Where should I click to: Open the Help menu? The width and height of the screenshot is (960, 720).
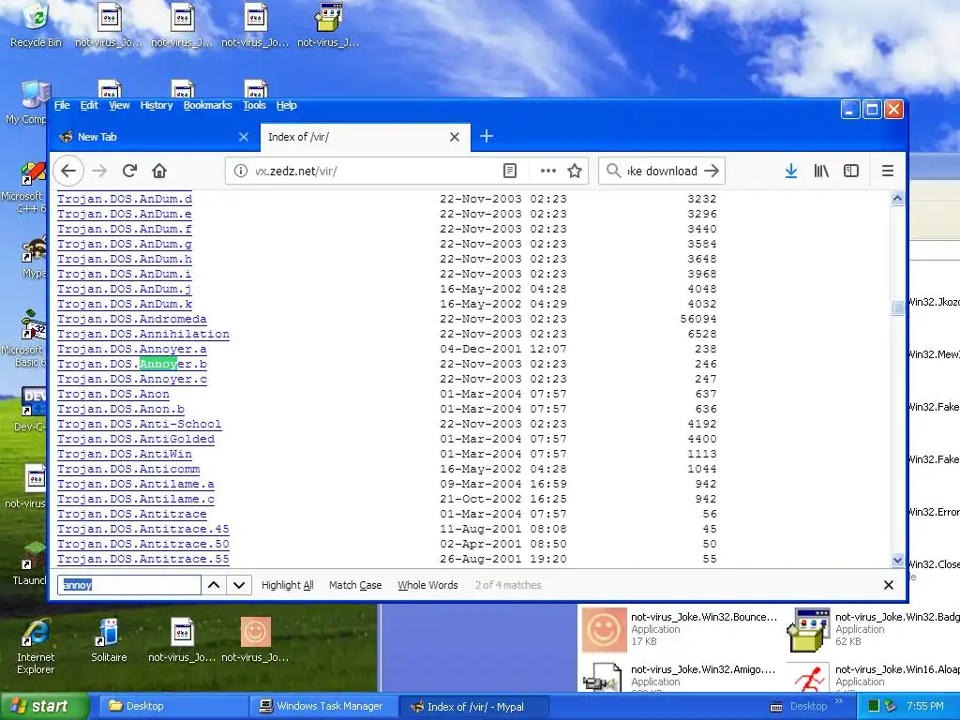286,105
